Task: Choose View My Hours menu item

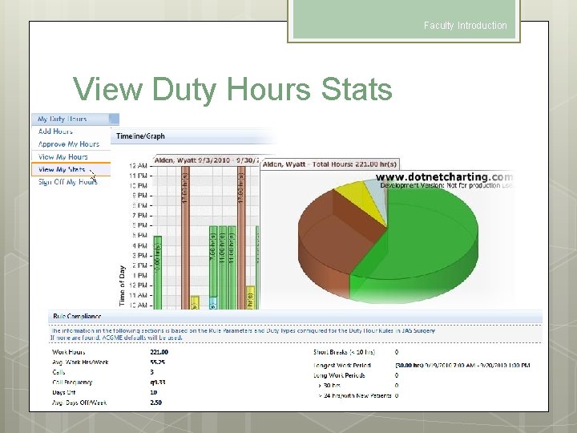Action: click(x=63, y=157)
